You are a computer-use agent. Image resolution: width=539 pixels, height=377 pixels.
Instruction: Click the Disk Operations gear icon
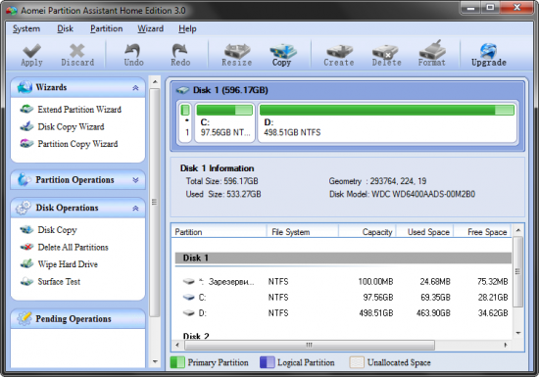pyautogui.click(x=24, y=208)
